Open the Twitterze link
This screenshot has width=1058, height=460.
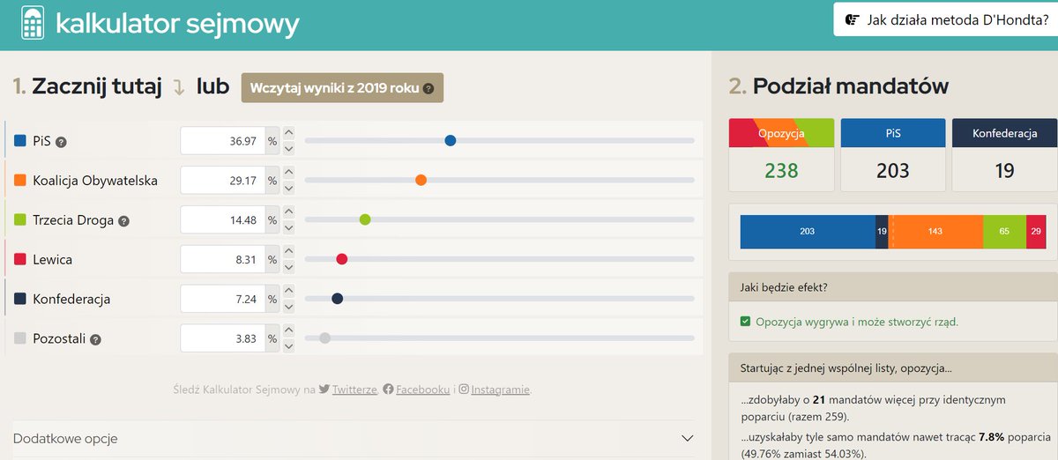click(354, 390)
